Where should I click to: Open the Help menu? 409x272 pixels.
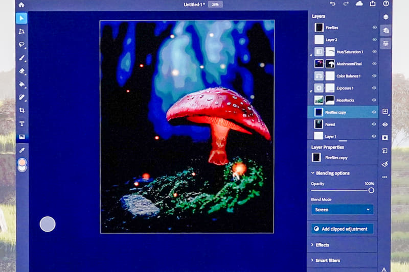point(386,4)
